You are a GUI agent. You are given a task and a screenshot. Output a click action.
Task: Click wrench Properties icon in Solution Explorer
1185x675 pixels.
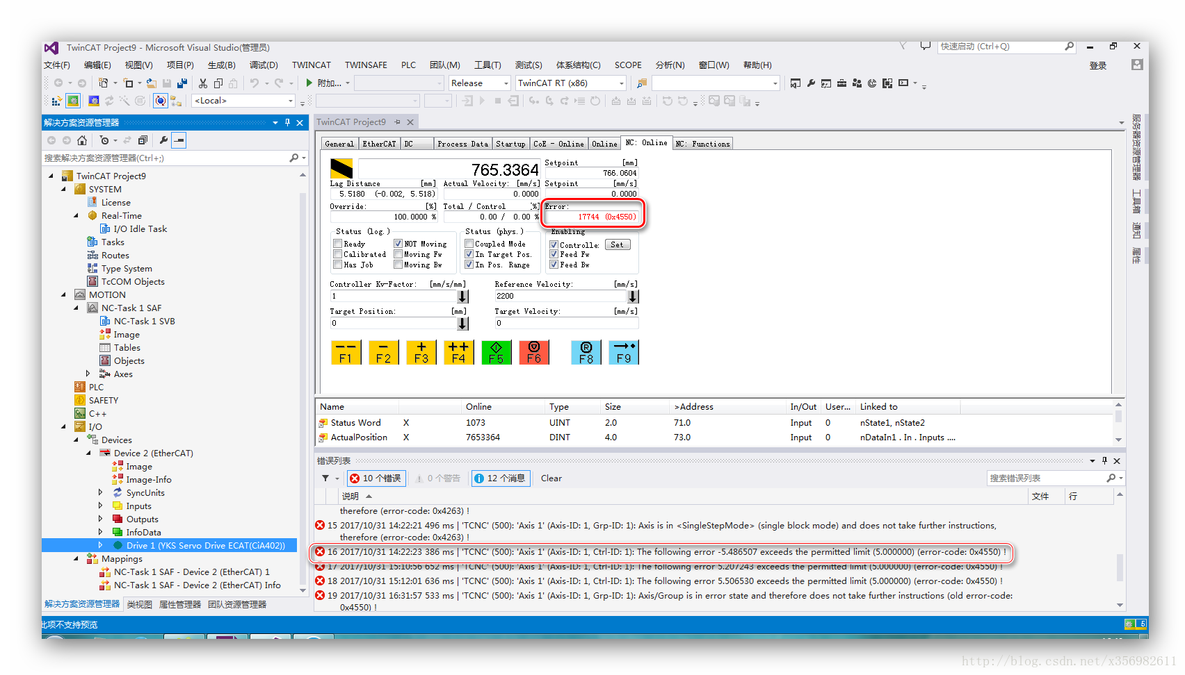(164, 140)
